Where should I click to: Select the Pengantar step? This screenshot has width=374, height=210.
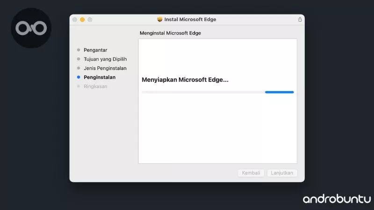[95, 50]
